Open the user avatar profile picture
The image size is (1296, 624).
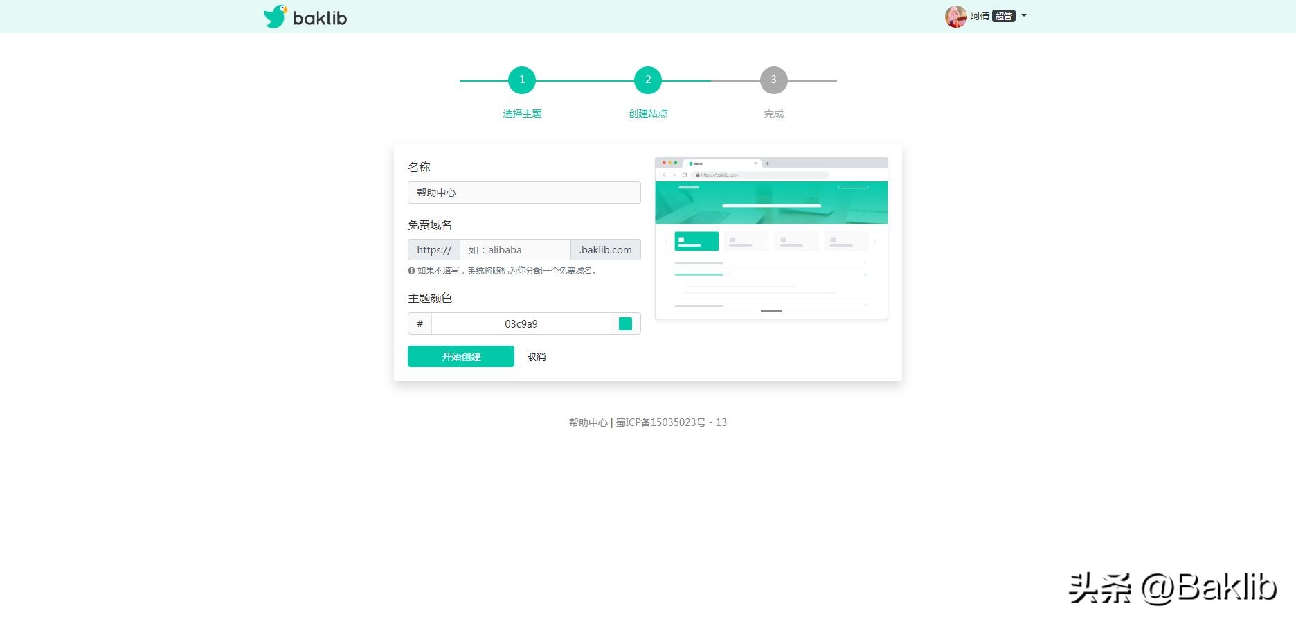pos(955,16)
